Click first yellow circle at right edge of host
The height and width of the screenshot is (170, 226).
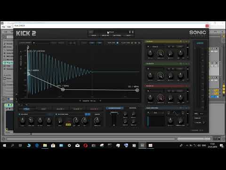point(224,86)
